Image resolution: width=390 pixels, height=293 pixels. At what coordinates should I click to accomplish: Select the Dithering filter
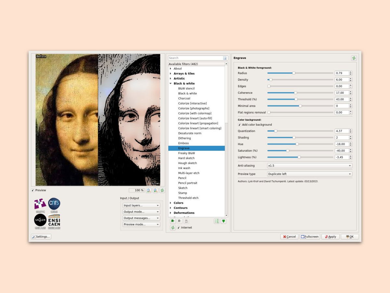(184, 138)
